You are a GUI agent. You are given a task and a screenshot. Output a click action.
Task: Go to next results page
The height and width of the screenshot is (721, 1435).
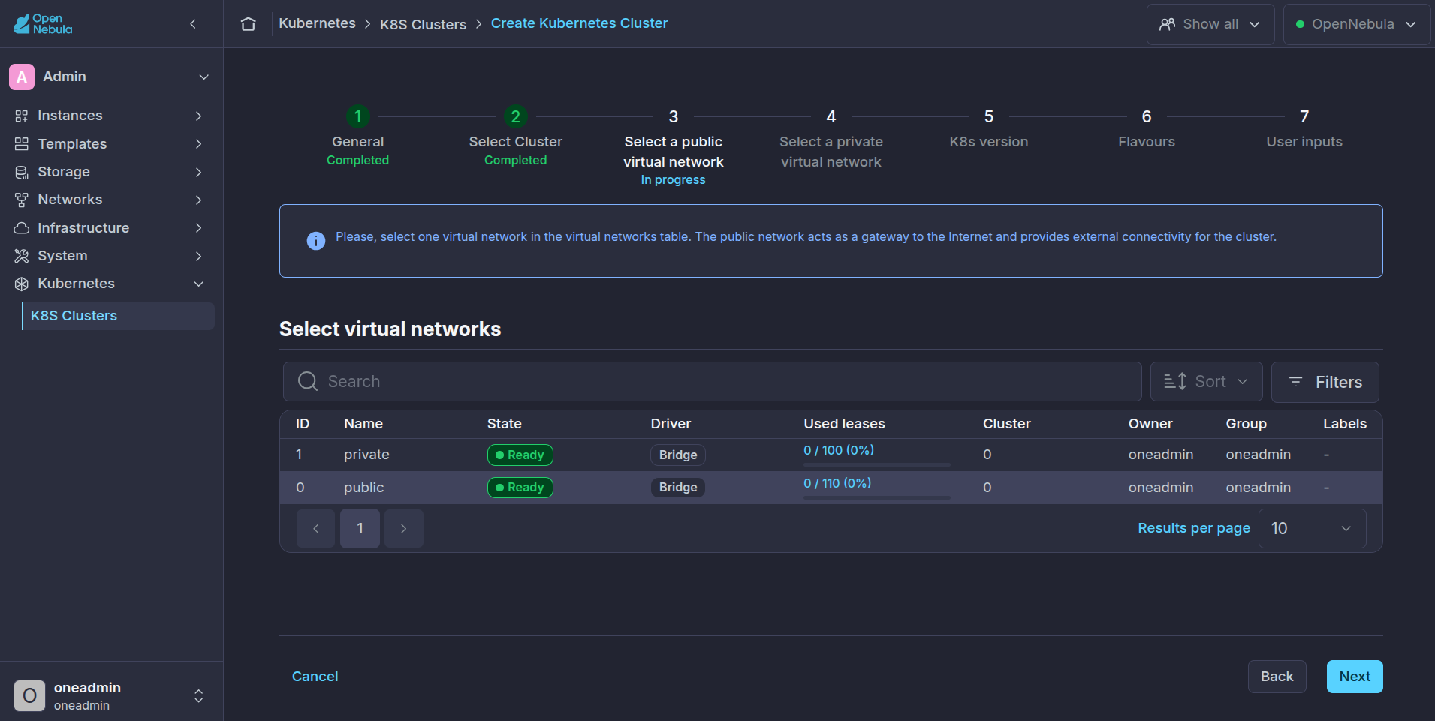pyautogui.click(x=404, y=528)
